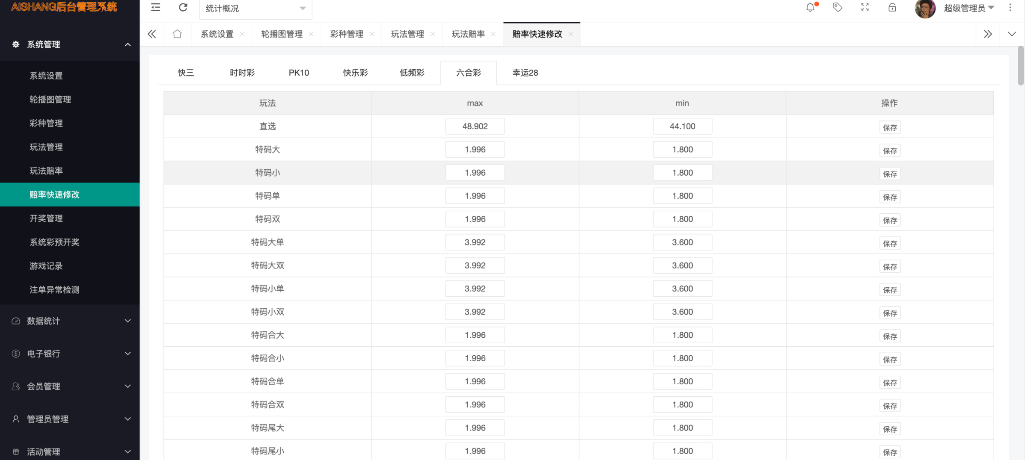
Task: Click the max input for 特码大单
Action: click(475, 242)
